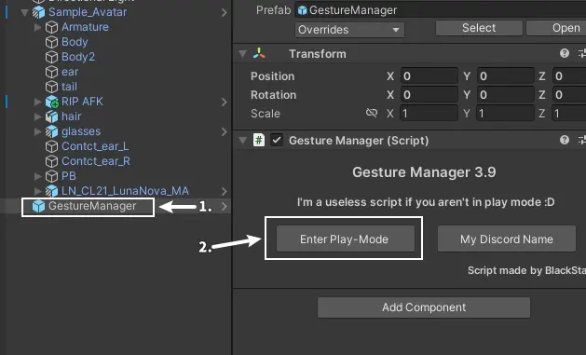Click the Scale Z field
This screenshot has width=586, height=355.
coord(569,114)
